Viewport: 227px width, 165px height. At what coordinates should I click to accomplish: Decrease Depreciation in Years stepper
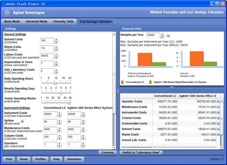56,65
